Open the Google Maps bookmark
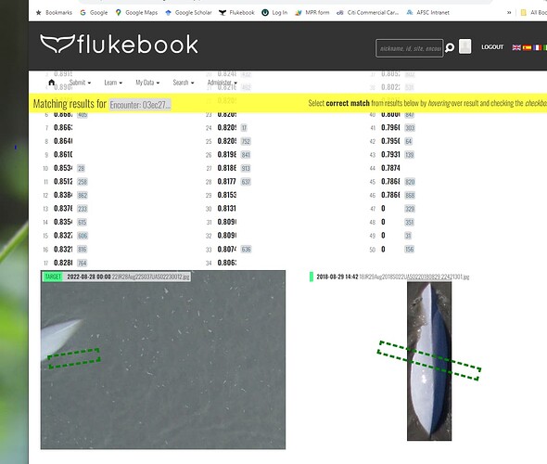Viewport: 547px width, 464px height. (137, 13)
